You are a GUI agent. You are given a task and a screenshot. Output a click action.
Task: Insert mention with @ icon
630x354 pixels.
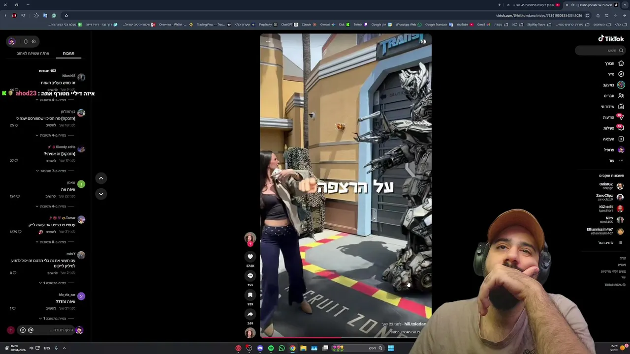pos(31,330)
